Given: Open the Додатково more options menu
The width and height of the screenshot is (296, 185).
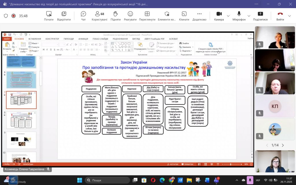Looking at the screenshot, I should (x=199, y=16).
